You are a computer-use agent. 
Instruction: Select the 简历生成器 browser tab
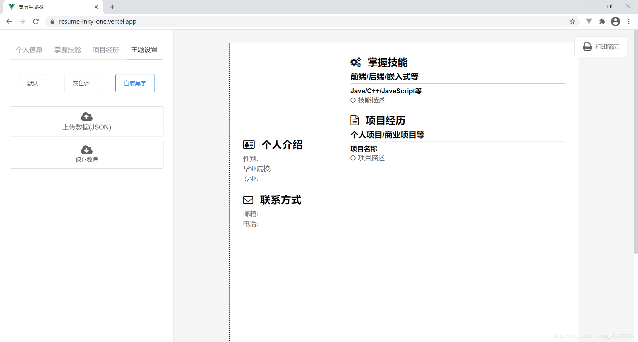(53, 7)
